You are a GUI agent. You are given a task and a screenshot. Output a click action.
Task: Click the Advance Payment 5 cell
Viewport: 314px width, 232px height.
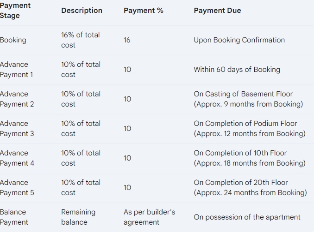pyautogui.click(x=17, y=188)
